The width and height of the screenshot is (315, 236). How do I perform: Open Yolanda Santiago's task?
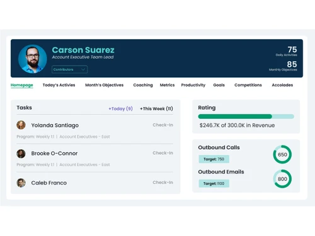[55, 125]
